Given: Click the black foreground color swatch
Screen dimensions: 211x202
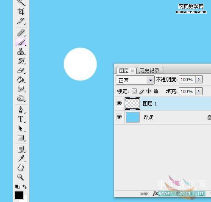Looking at the screenshot, I should click(19, 195).
